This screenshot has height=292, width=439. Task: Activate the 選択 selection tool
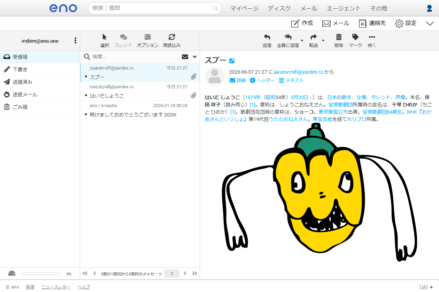point(105,41)
